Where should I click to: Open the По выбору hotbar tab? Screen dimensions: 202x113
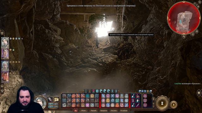pyautogui.click(x=124, y=110)
